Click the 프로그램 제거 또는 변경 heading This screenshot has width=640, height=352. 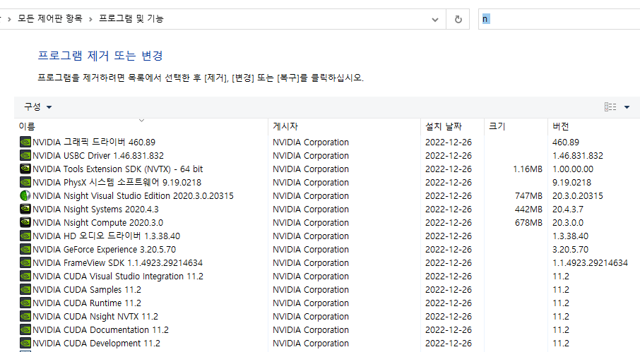[100, 56]
